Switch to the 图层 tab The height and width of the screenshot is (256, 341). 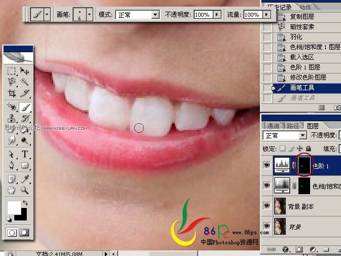pyautogui.click(x=313, y=126)
